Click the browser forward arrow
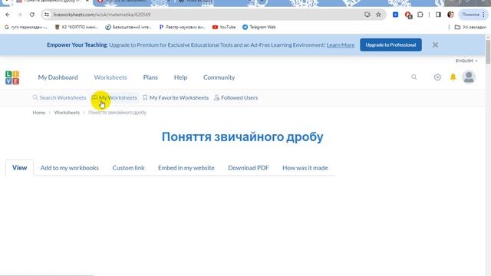 pos(20,15)
